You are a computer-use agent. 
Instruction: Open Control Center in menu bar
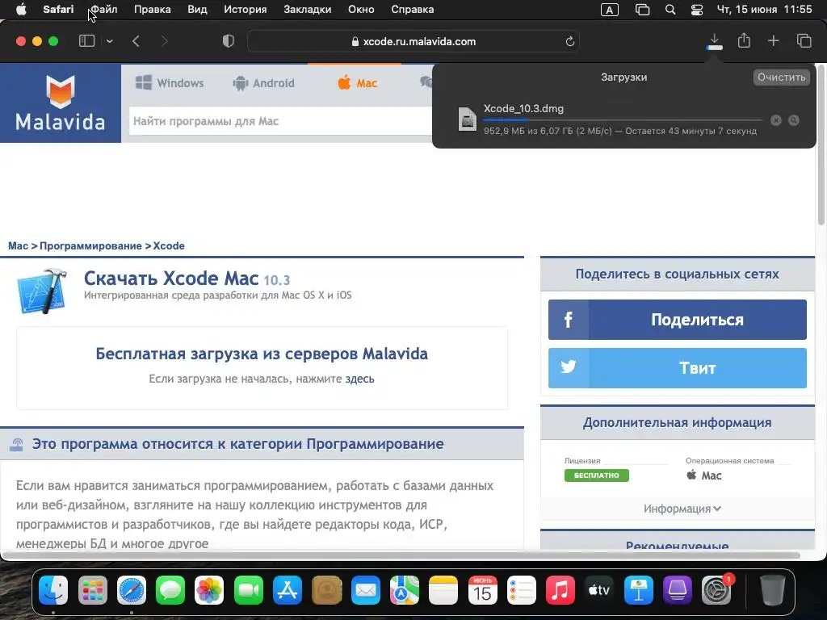tap(697, 10)
